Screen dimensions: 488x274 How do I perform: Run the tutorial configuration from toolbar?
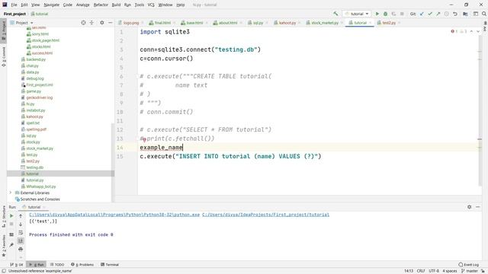tap(377, 14)
